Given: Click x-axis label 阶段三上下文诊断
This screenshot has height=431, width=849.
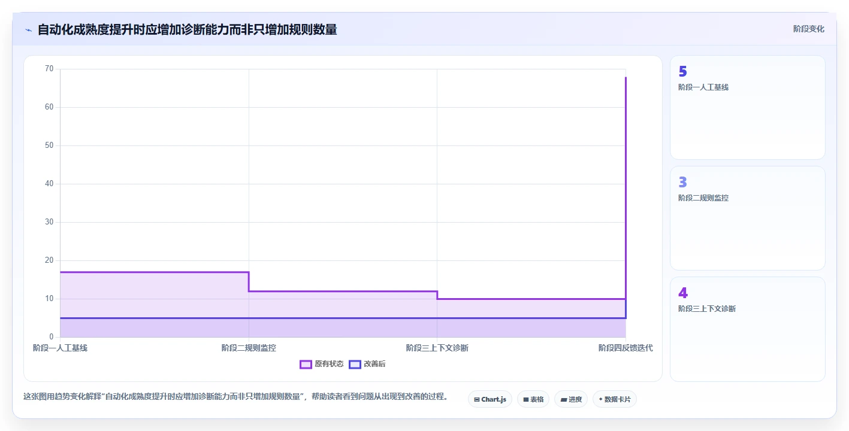Looking at the screenshot, I should 437,348.
